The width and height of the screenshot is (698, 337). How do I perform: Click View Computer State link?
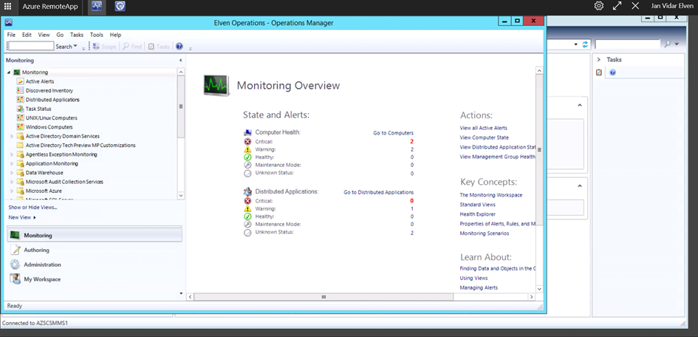point(485,137)
